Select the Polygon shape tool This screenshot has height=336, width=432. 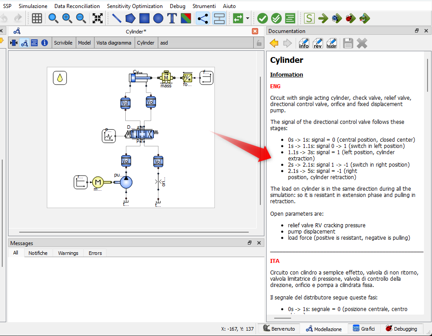coord(130,18)
